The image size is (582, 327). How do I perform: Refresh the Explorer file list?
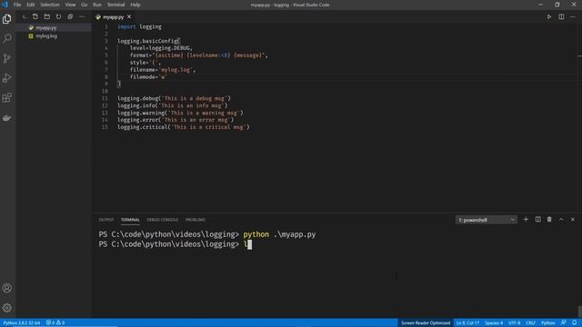(x=58, y=16)
